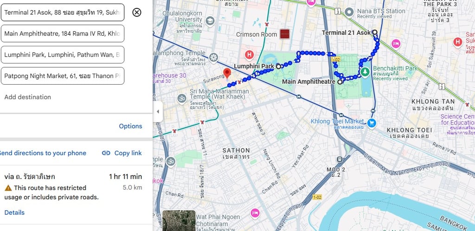475x231 pixels.
Task: Click Add destination
Action: 27,97
